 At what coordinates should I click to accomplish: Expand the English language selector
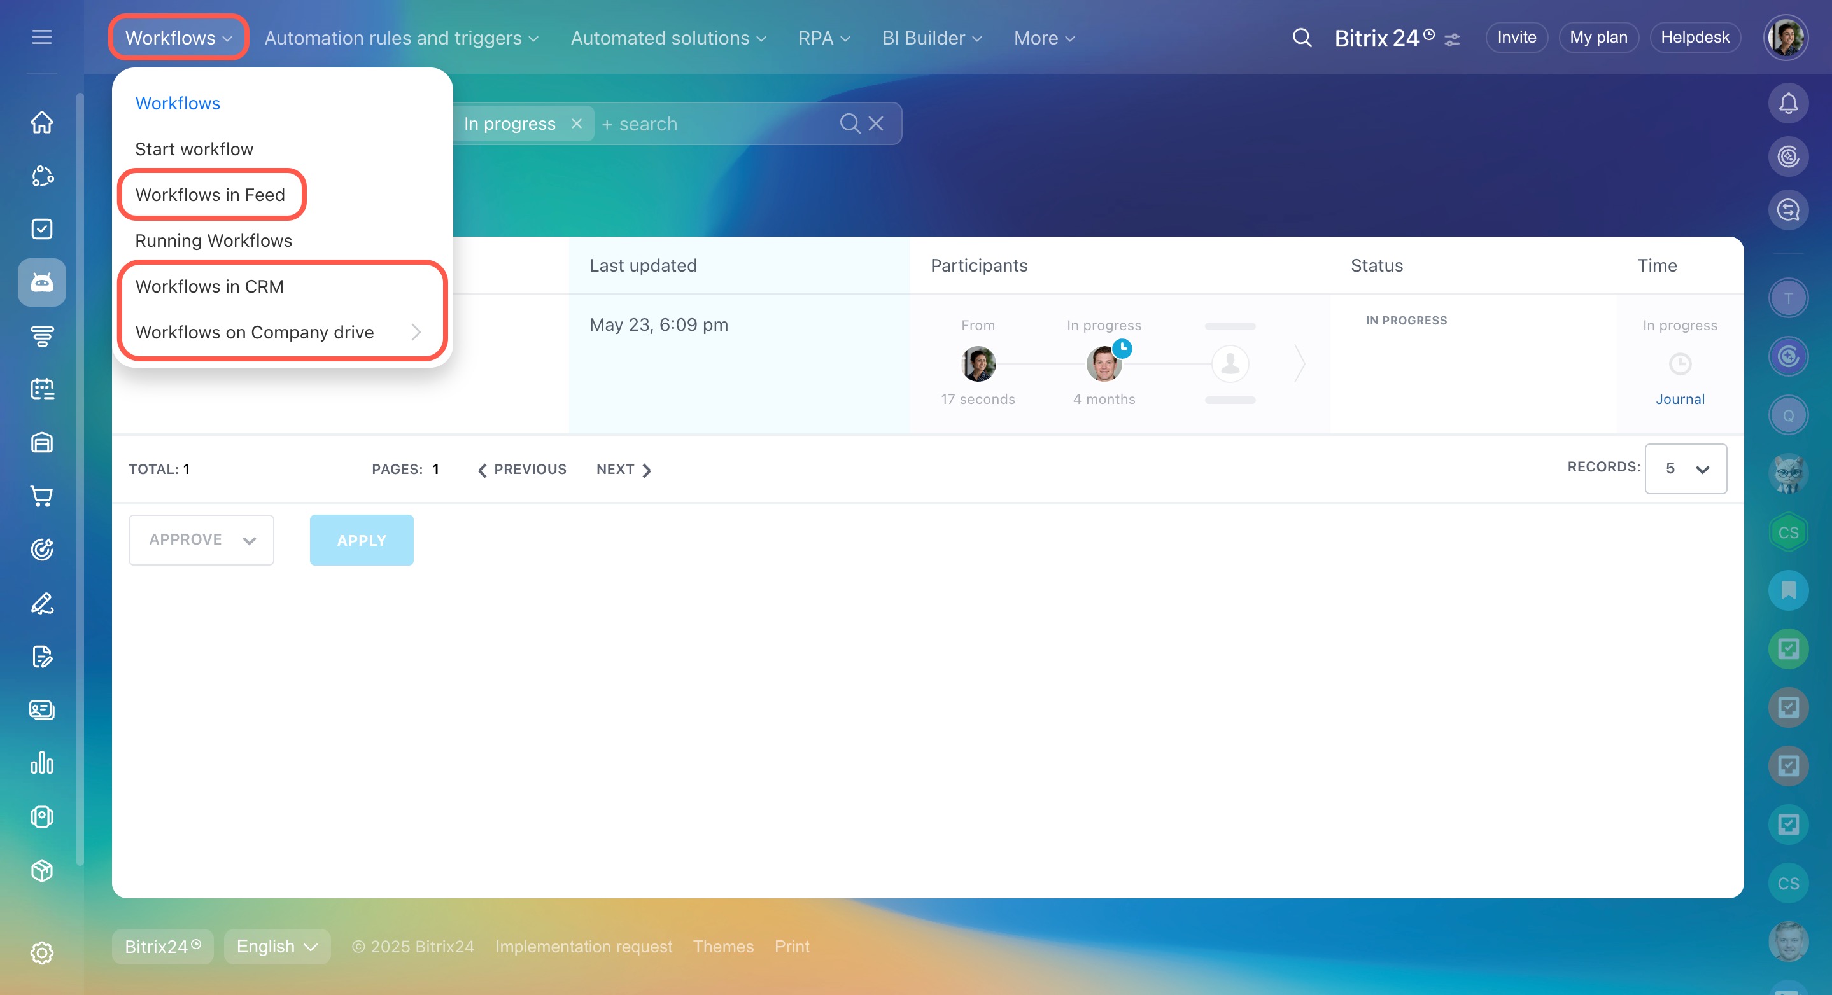(x=277, y=947)
